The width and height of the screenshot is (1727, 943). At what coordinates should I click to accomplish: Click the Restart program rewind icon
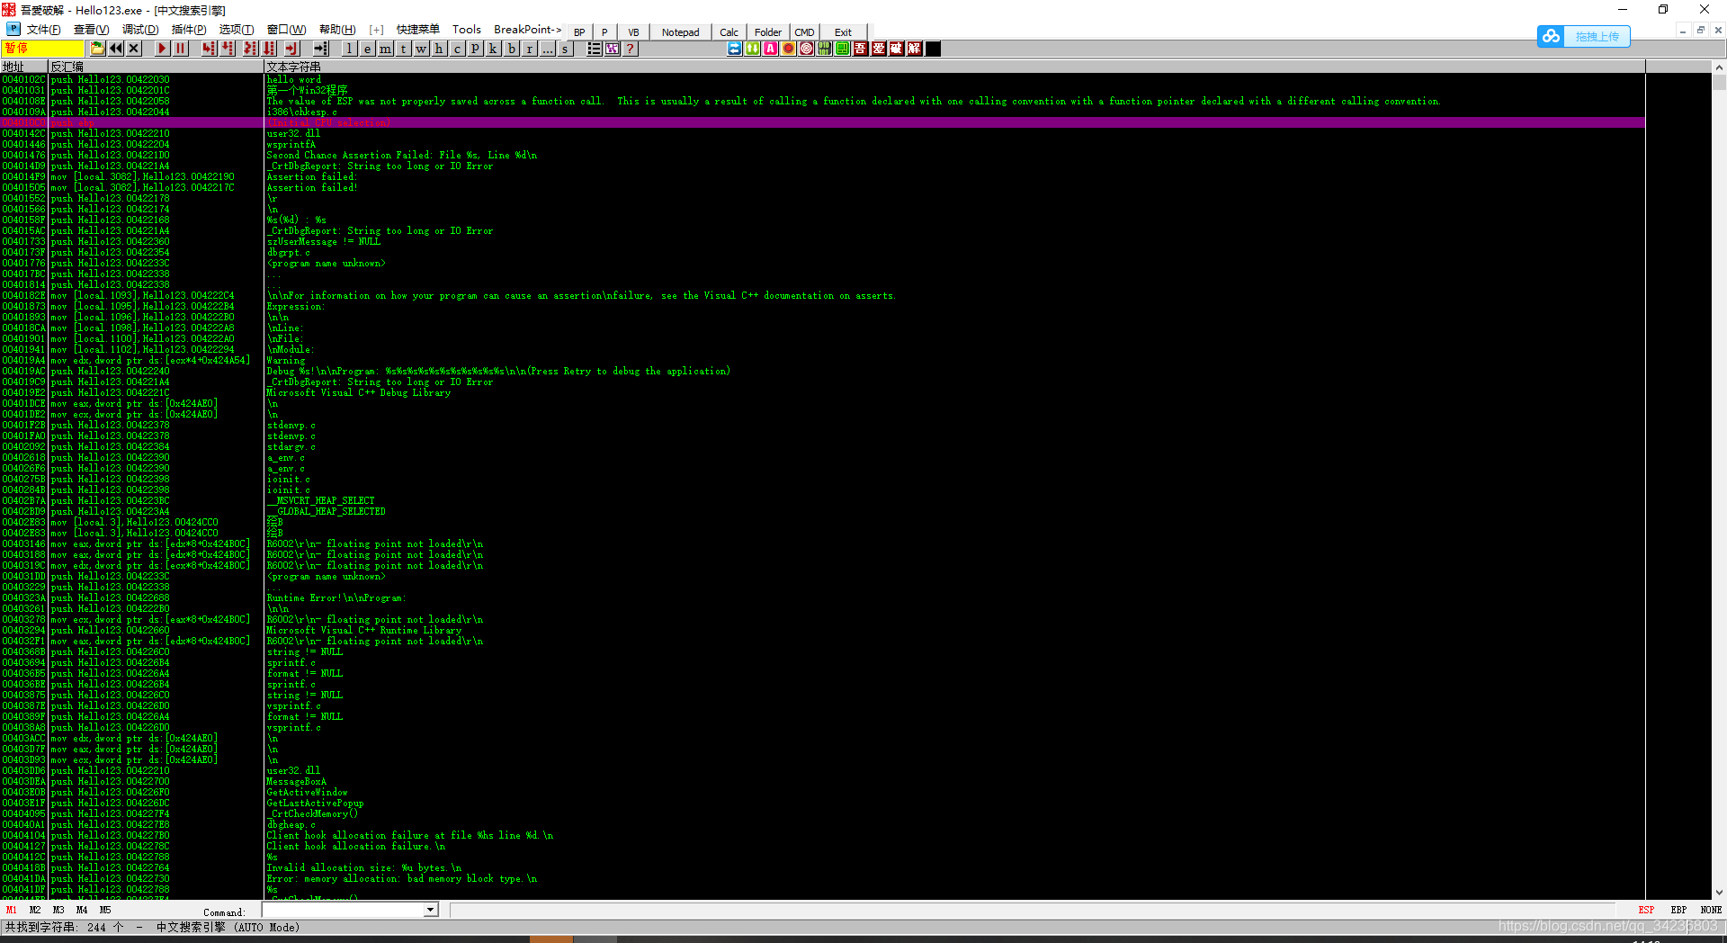[116, 49]
